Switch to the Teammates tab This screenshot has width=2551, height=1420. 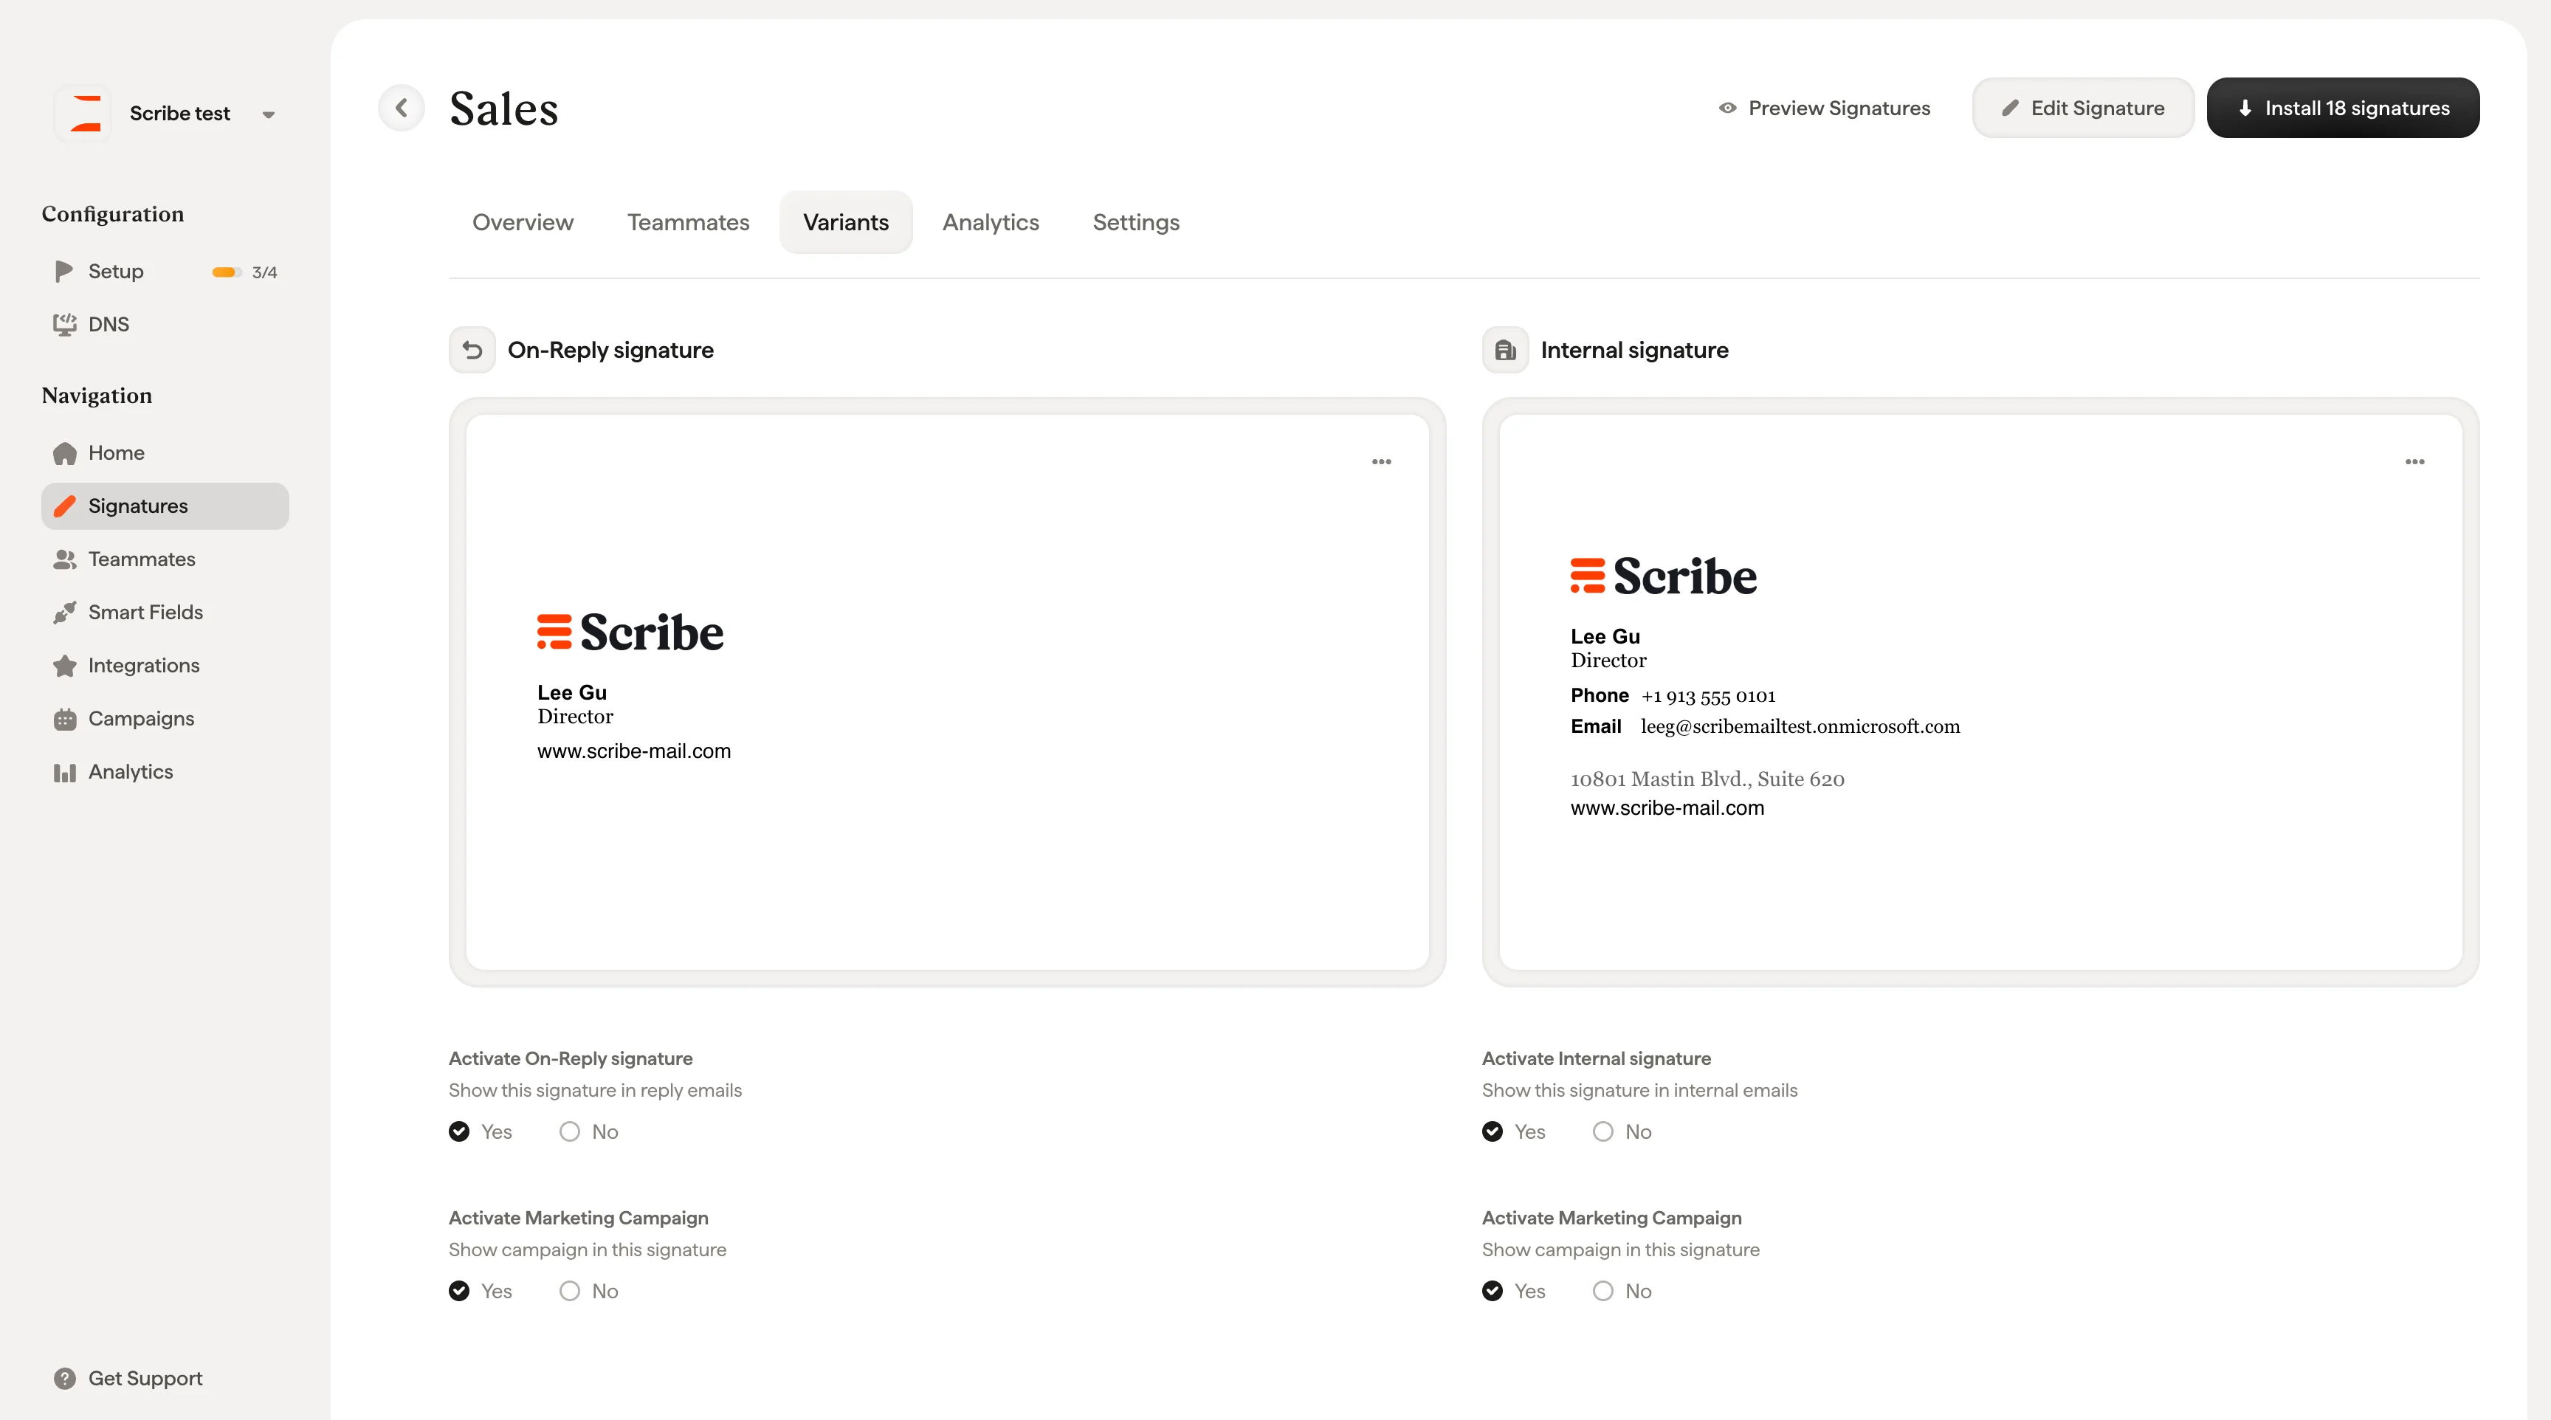pos(688,223)
